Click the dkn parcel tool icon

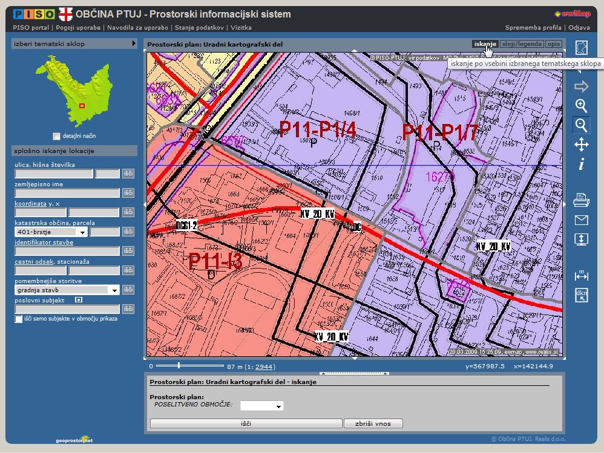click(x=581, y=296)
